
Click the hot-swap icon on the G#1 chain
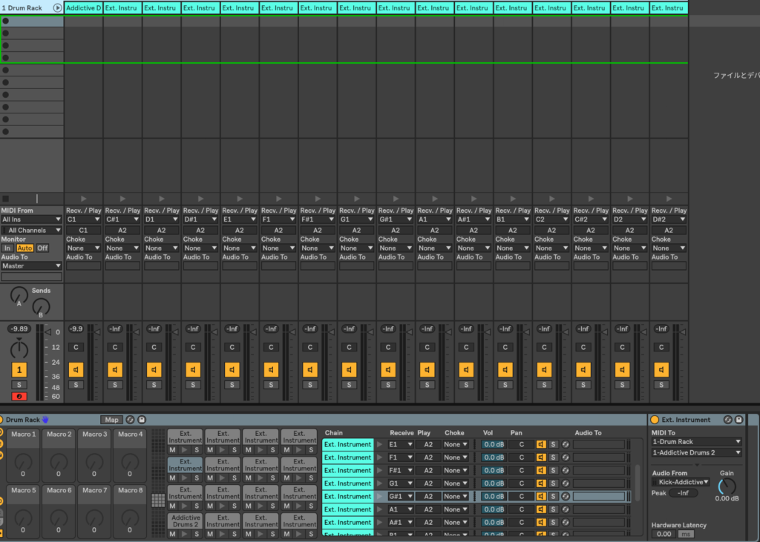565,497
